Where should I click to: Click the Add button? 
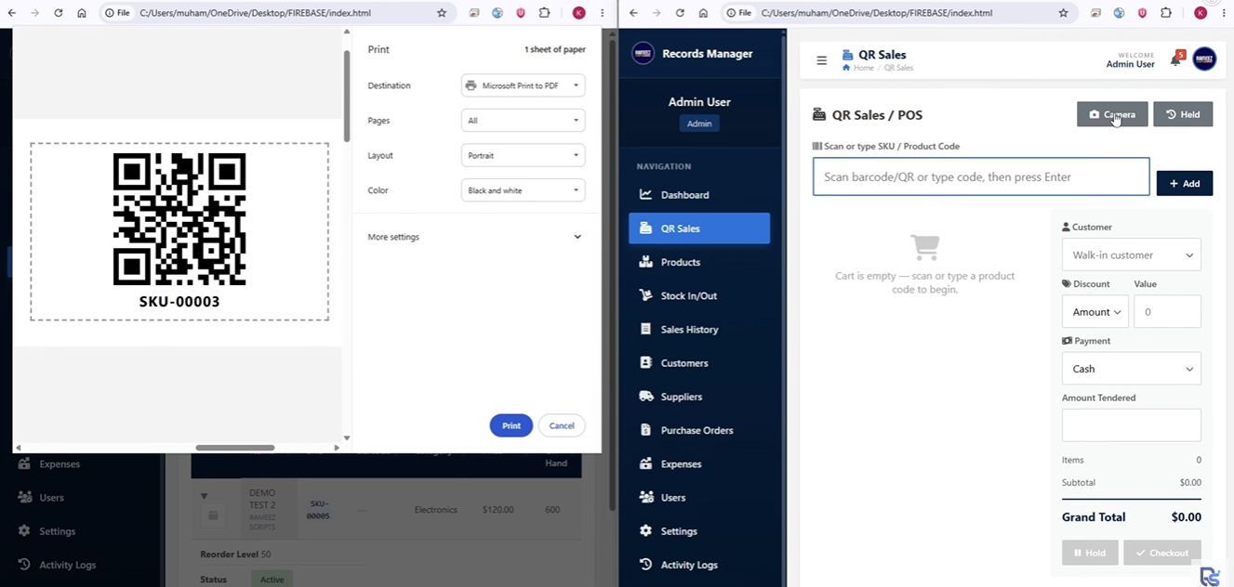click(x=1185, y=183)
